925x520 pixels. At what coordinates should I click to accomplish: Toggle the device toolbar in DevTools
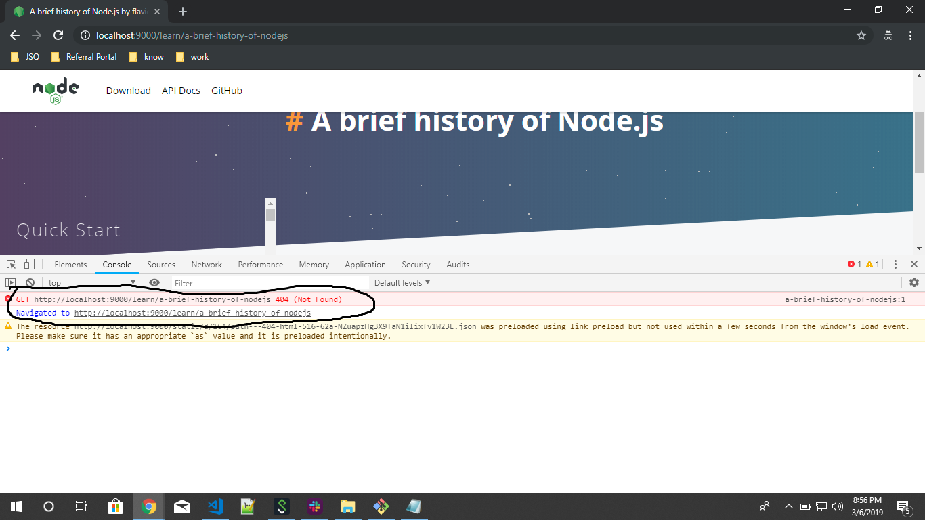pos(29,265)
